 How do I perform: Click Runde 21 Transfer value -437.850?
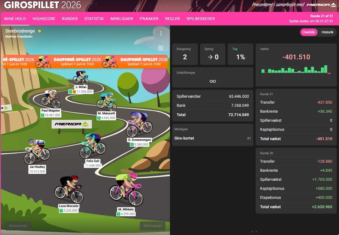point(324,102)
